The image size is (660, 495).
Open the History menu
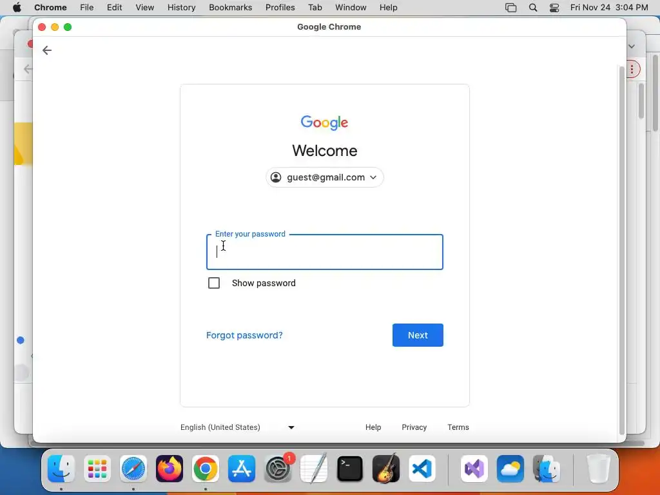181,7
